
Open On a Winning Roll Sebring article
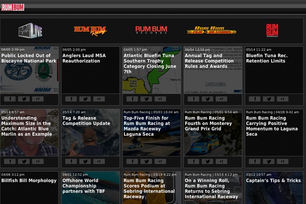[x=212, y=189]
